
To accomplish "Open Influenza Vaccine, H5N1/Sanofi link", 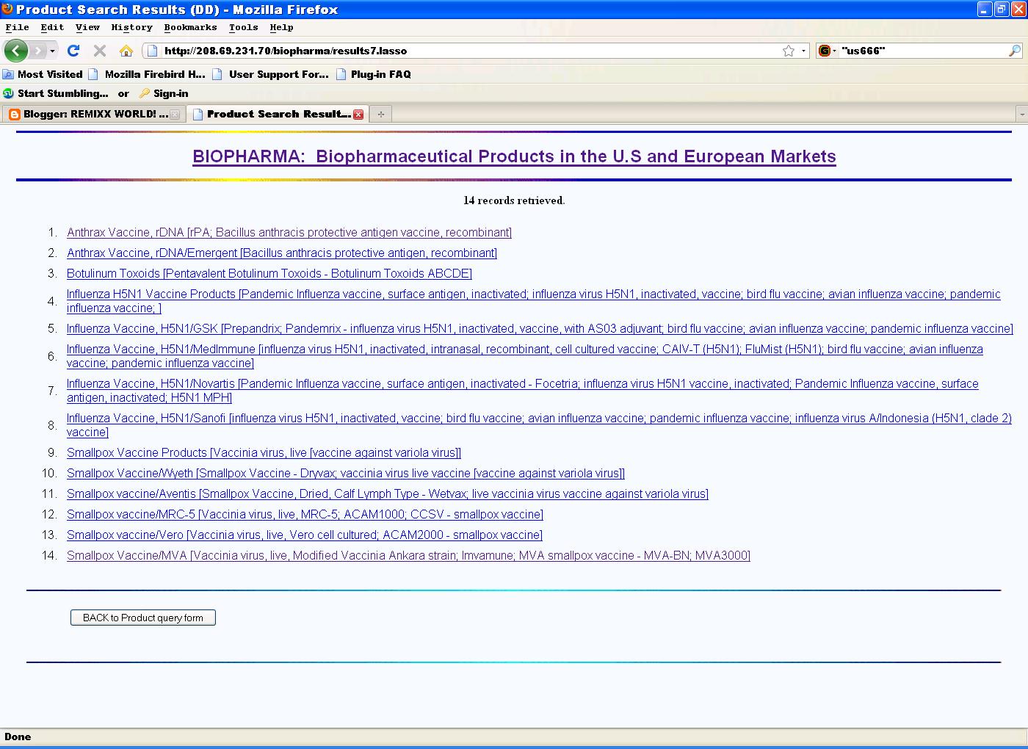I will point(539,425).
